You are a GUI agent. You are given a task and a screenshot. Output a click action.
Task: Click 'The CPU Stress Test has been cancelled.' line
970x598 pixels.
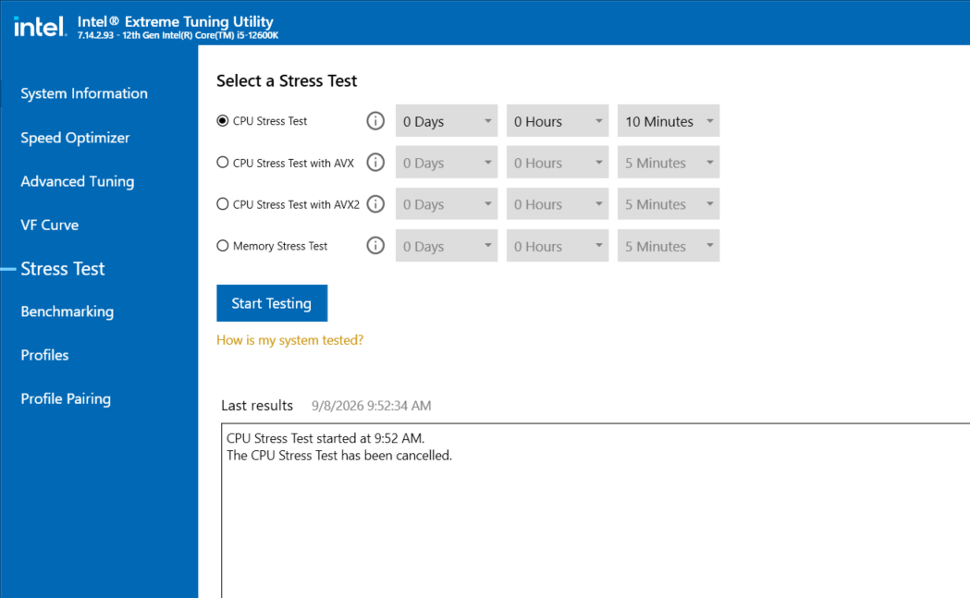coord(339,456)
